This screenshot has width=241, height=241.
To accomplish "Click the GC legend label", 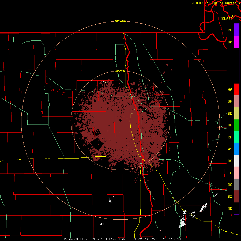I will (230, 185).
